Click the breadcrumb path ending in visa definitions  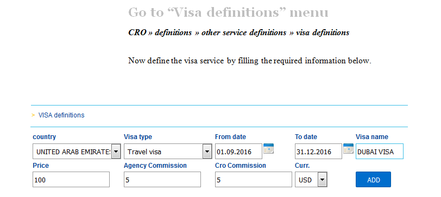point(239,32)
